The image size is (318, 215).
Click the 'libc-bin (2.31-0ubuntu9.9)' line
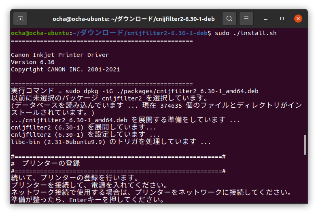click(x=111, y=142)
